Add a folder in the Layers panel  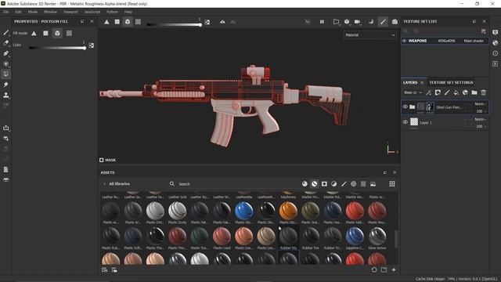pyautogui.click(x=474, y=92)
